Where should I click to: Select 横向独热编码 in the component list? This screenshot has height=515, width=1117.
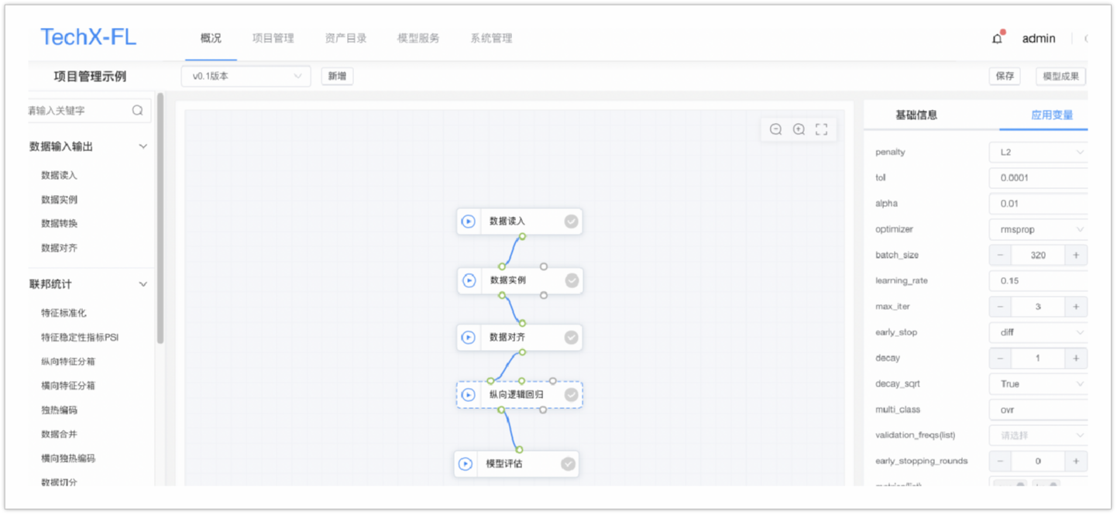[68, 458]
